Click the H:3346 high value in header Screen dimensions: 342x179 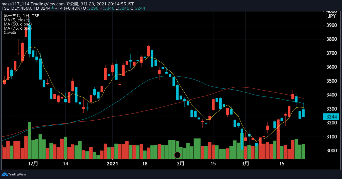tap(107, 8)
